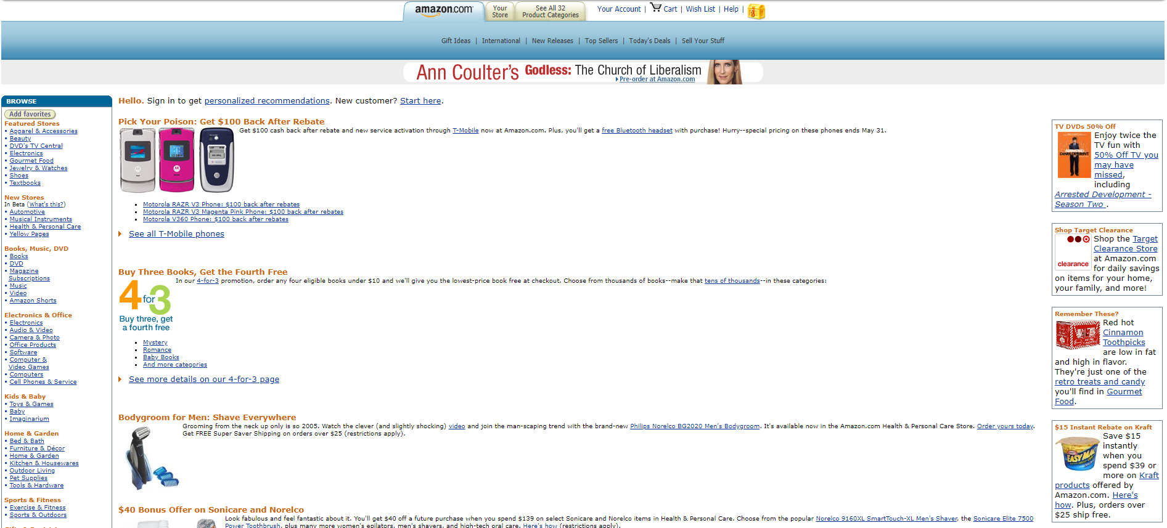
Task: Click the Pre-order at Amazon.com link
Action: (x=657, y=79)
